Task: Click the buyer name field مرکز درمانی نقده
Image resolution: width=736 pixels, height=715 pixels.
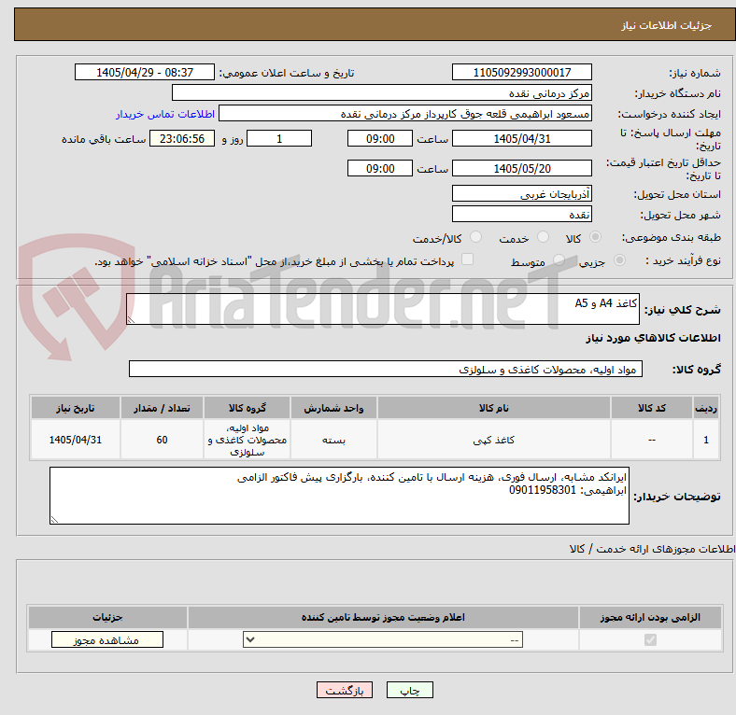Action: 382,93
